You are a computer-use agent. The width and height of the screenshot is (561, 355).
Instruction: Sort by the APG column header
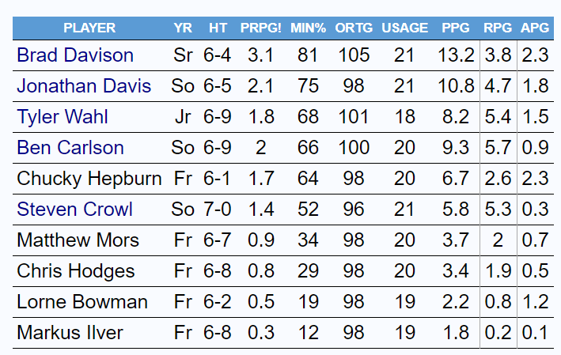536,28
